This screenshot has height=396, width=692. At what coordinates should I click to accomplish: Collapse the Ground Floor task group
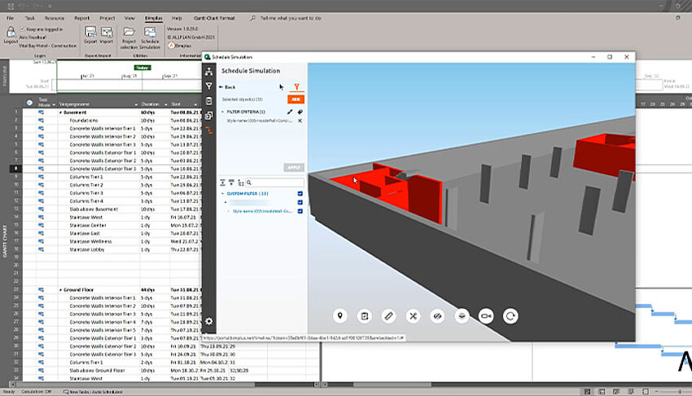click(x=61, y=289)
